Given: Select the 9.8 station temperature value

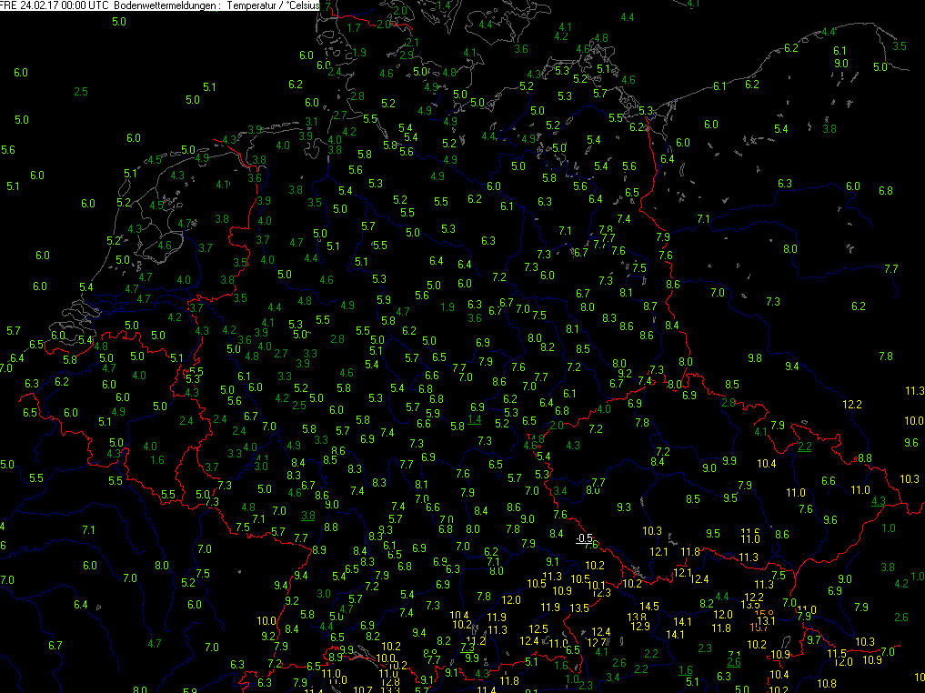Looking at the screenshot, I should (x=754, y=358).
